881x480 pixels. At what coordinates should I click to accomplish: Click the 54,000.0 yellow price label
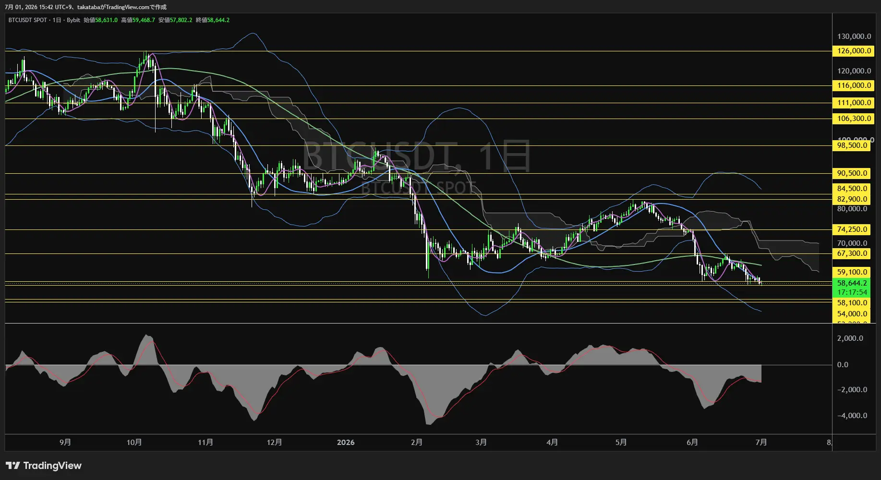(x=852, y=314)
